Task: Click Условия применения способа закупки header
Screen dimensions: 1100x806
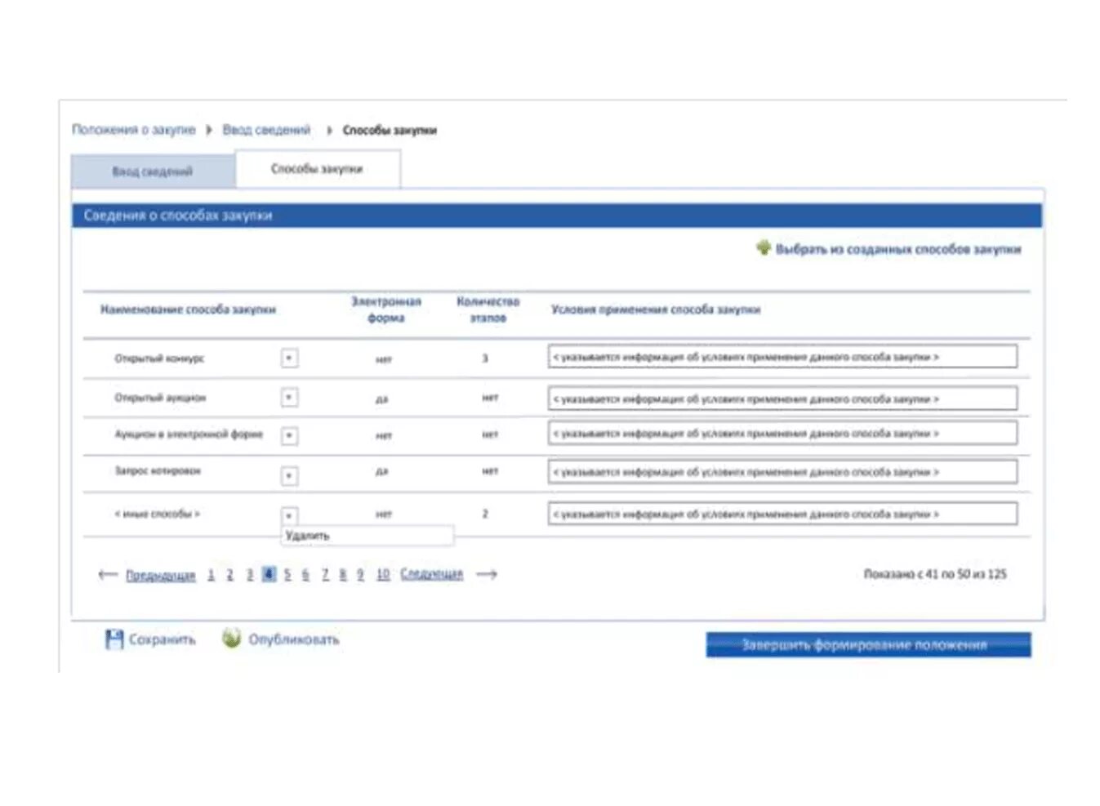Action: click(x=656, y=309)
